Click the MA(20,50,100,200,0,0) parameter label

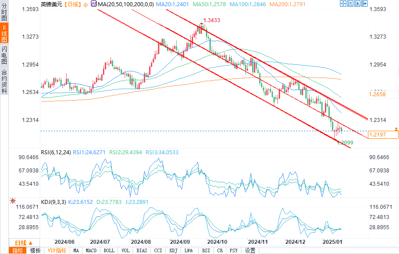126,4
